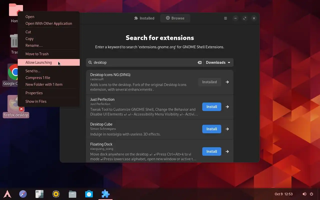Open the Extension Manager hamburger menu
This screenshot has width=320, height=200.
(x=225, y=18)
